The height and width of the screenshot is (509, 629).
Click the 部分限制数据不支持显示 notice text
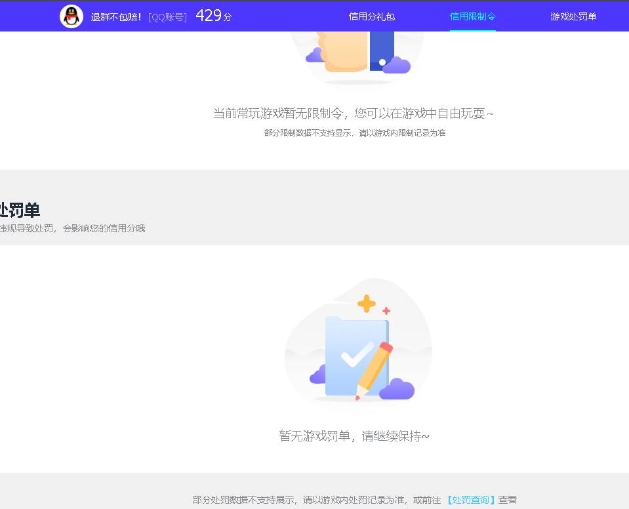click(x=354, y=132)
